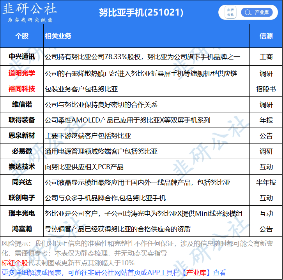Select the 相关业务 column header
This screenshot has height=280, width=283.
tap(58, 36)
